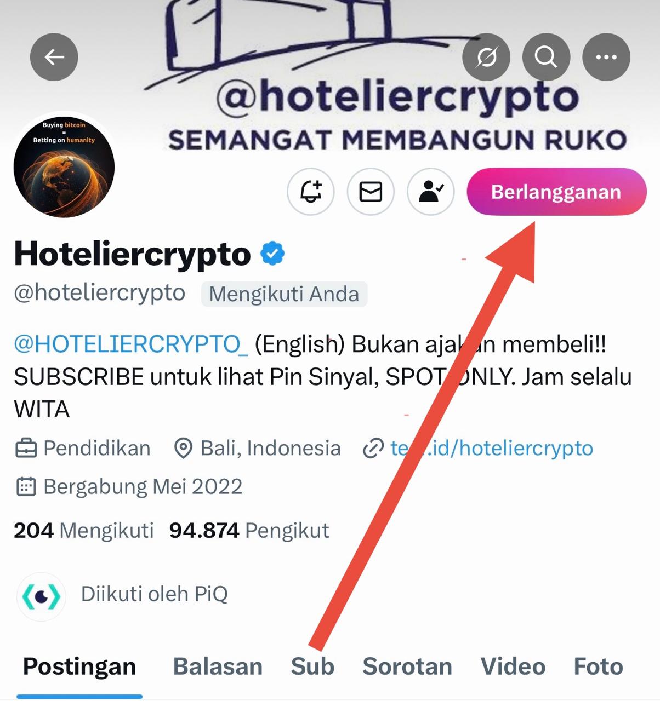The image size is (660, 701).
Task: Open direct message envelope icon
Action: coord(371,192)
